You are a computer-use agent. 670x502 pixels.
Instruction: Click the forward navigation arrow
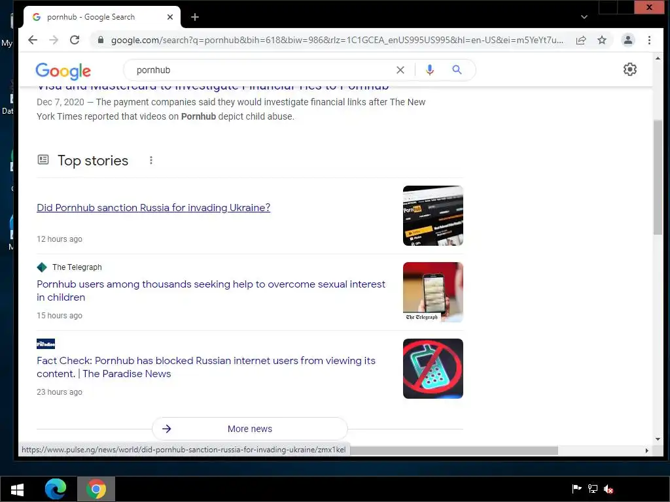(54, 40)
